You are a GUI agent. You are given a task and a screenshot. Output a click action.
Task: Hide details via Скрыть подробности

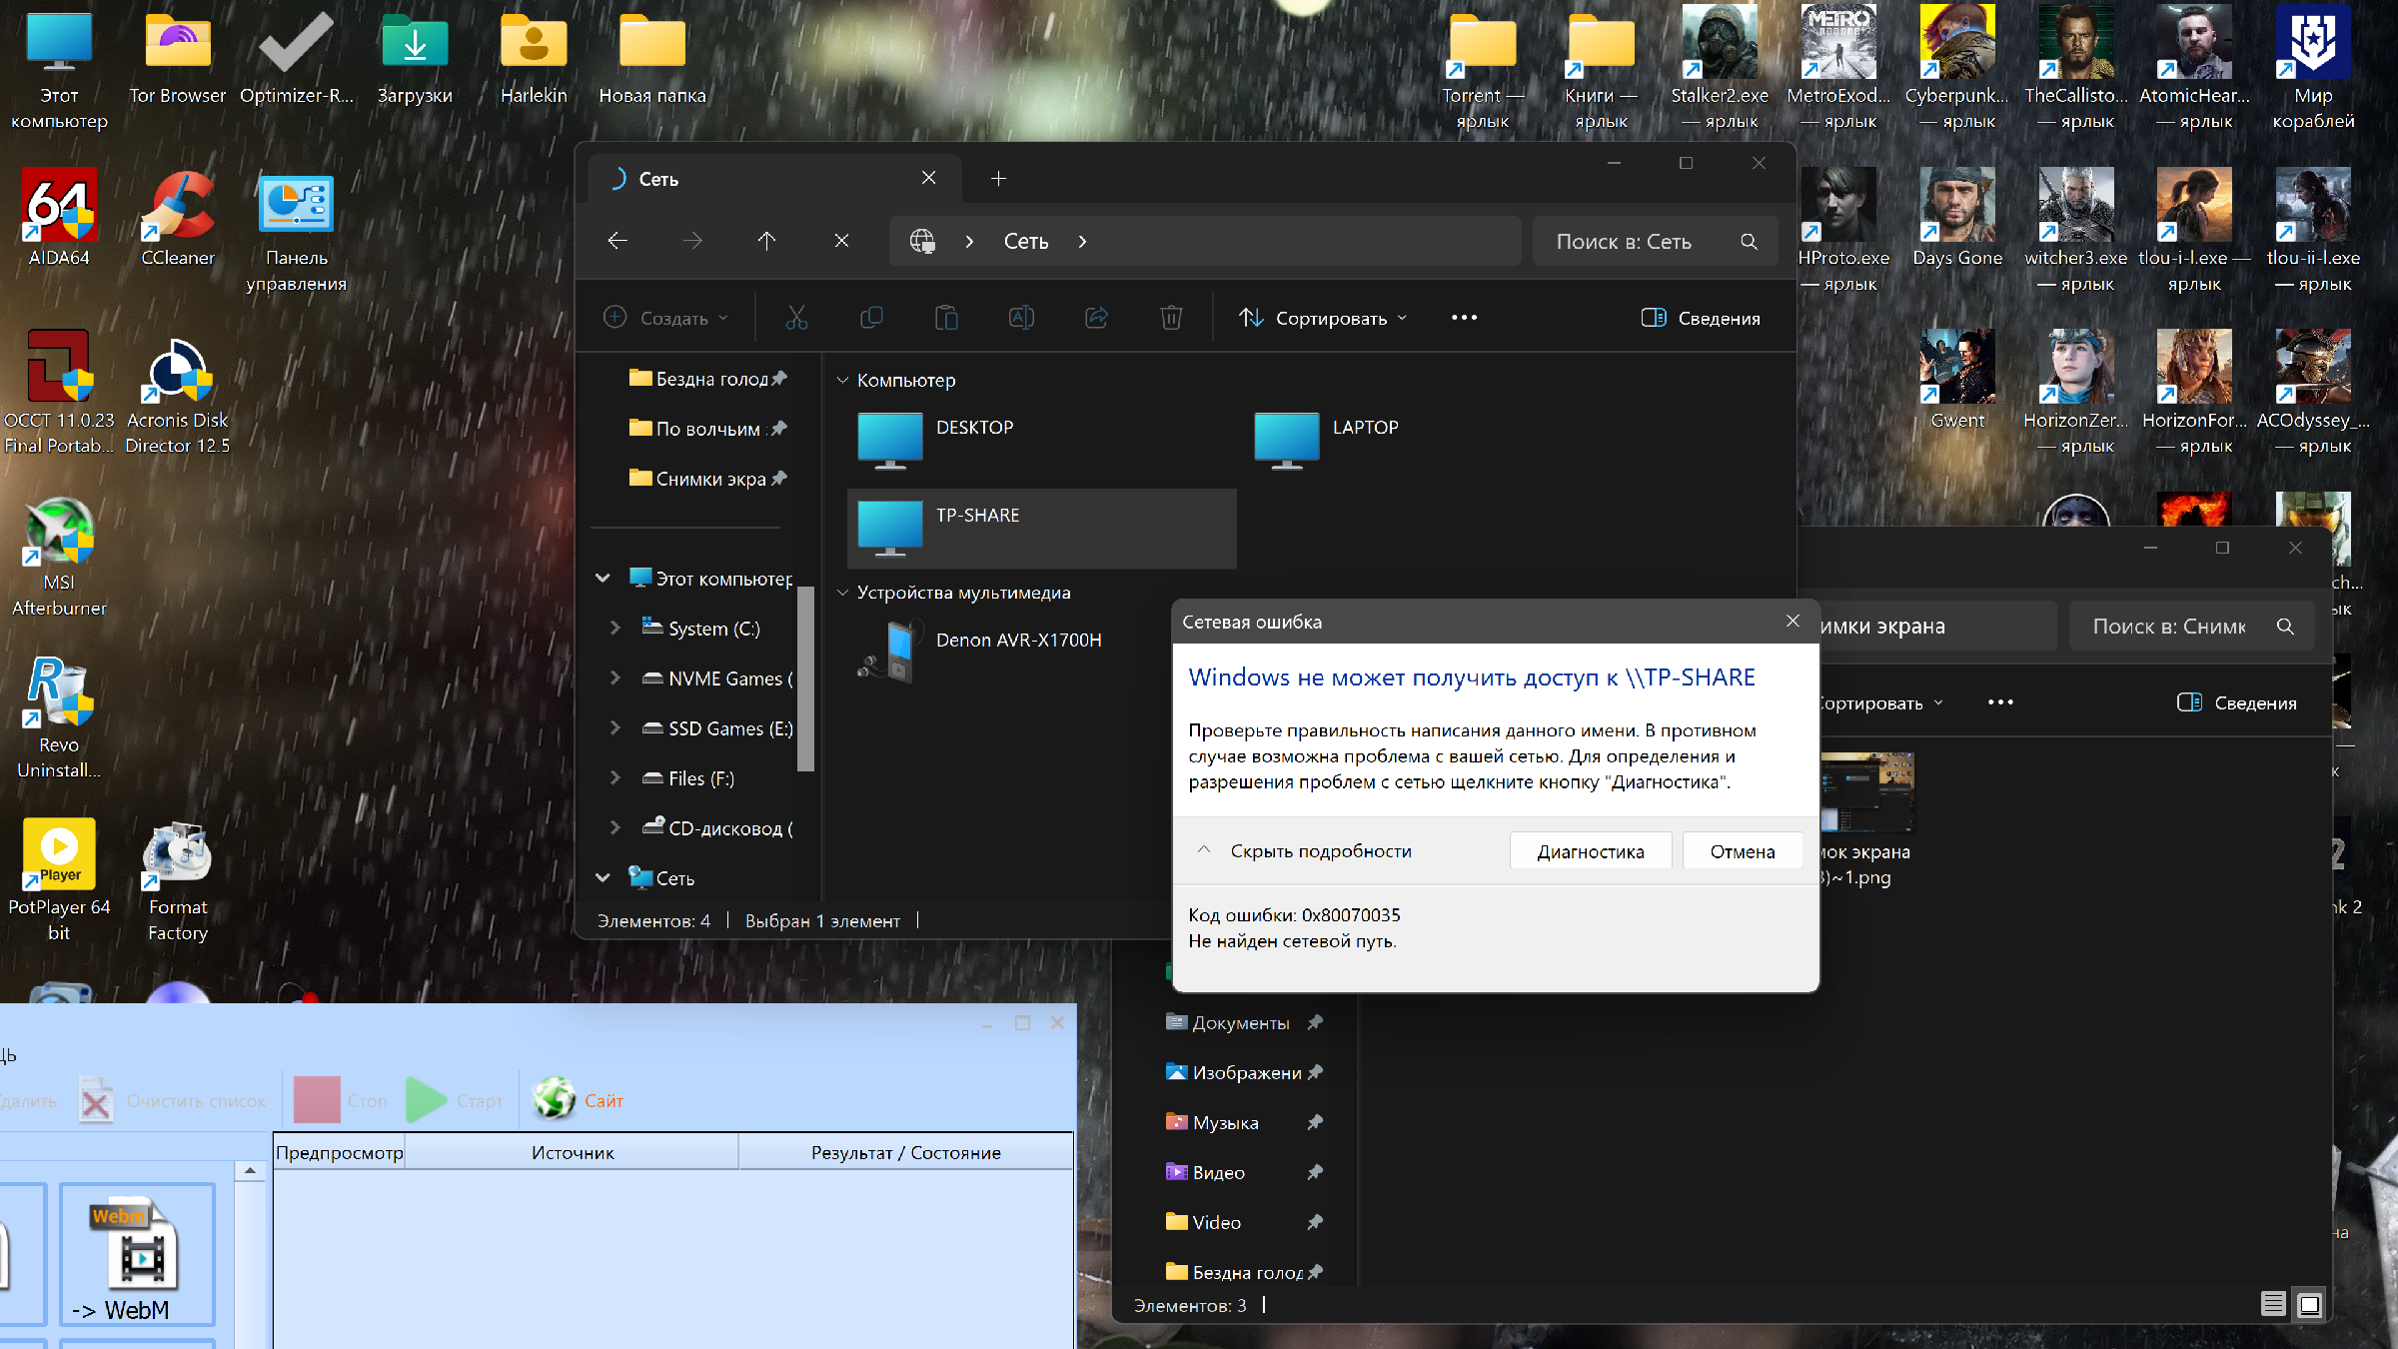tap(1304, 851)
